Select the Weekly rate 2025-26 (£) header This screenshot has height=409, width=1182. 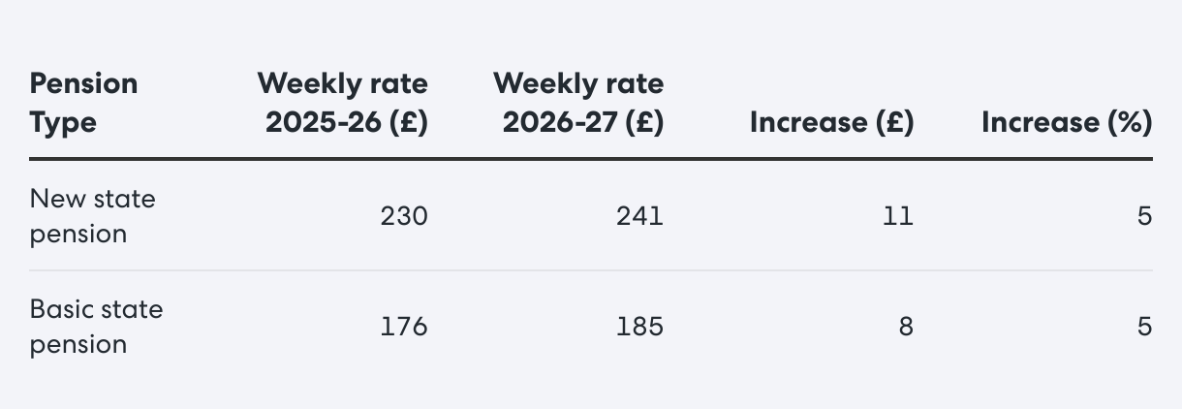pyautogui.click(x=342, y=104)
